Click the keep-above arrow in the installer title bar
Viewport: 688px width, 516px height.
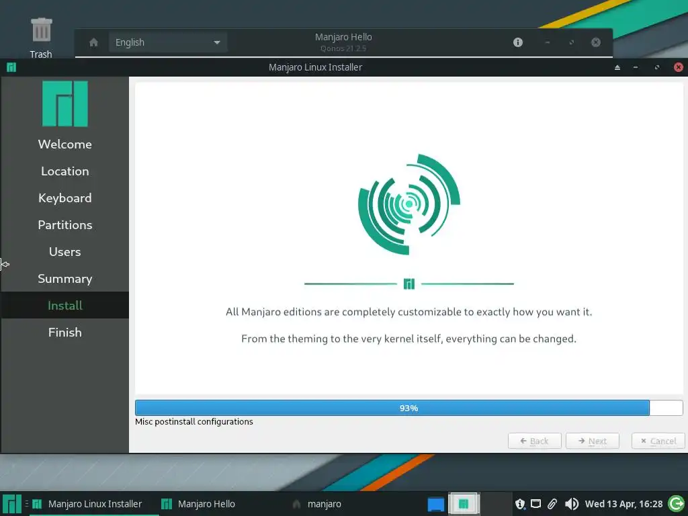pyautogui.click(x=617, y=68)
